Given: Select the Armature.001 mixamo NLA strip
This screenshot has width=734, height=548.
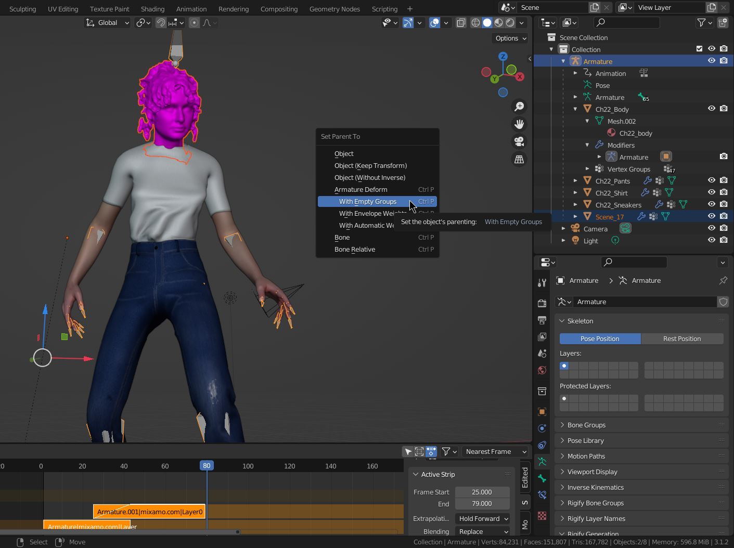Looking at the screenshot, I should 149,512.
